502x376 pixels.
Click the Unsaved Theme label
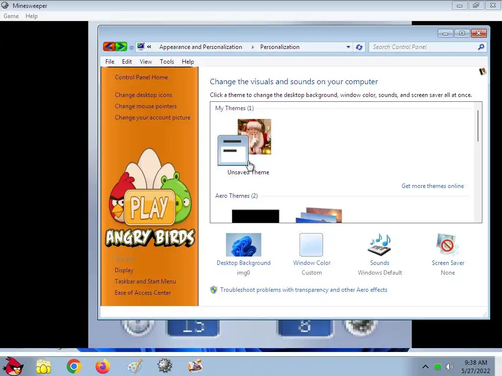click(248, 172)
